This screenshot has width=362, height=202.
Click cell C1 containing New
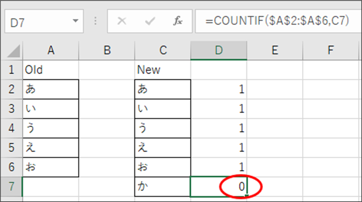click(x=163, y=70)
